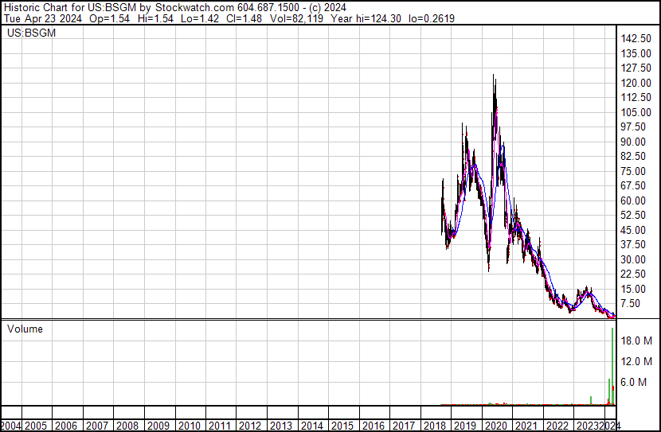This screenshot has height=432, width=661.
Task: Click the 105.00 price axis label
Action: [x=636, y=112]
